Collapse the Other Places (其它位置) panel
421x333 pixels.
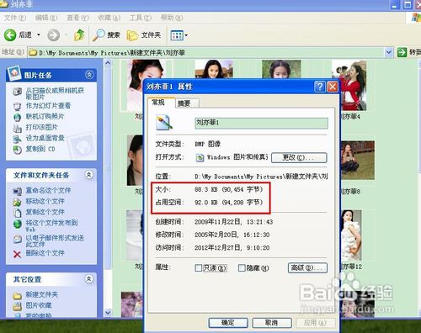click(89, 278)
